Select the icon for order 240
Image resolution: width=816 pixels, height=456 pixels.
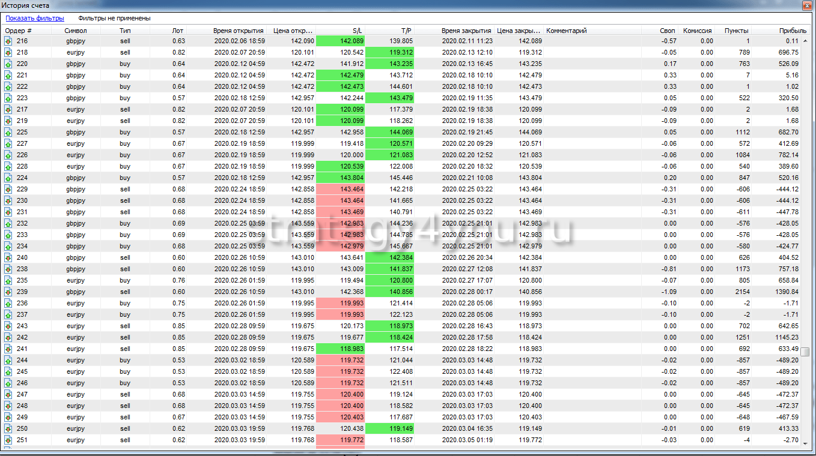click(8, 257)
